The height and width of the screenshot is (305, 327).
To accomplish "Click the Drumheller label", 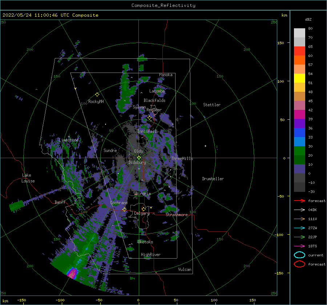I will point(213,179).
